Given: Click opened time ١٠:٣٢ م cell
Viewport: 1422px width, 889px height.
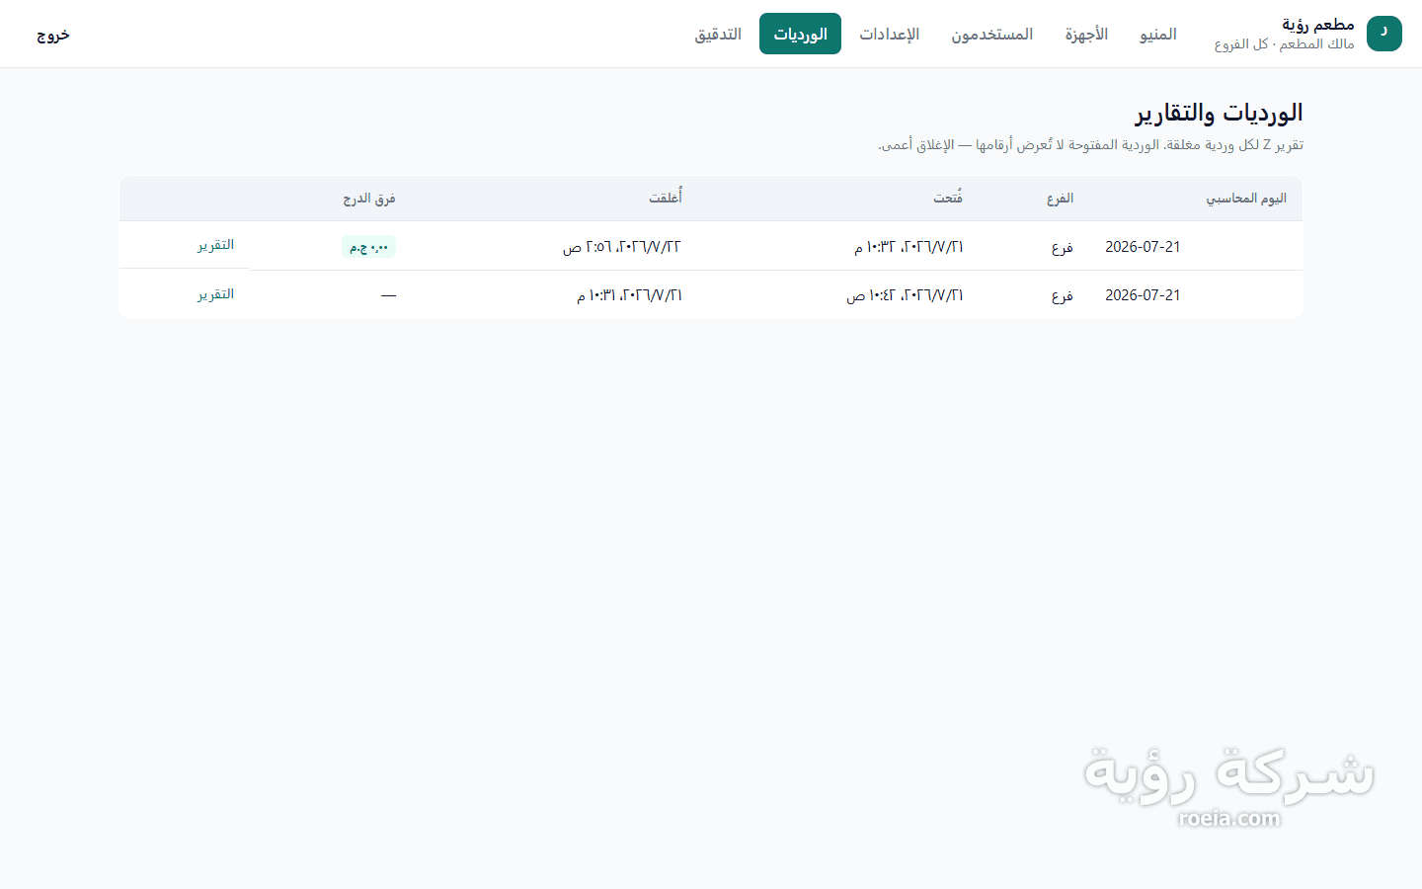Looking at the screenshot, I should (908, 247).
